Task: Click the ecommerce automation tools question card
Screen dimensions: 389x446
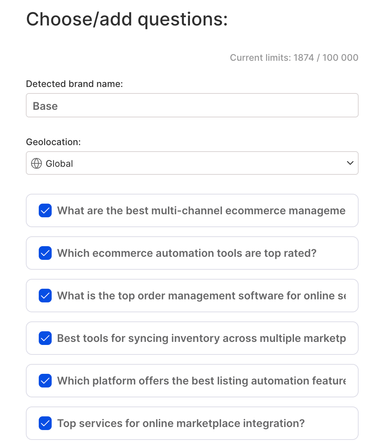Action: 192,253
